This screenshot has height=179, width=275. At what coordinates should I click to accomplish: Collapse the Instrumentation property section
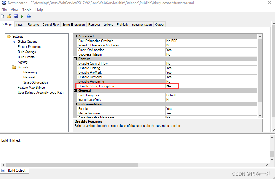click(75, 104)
